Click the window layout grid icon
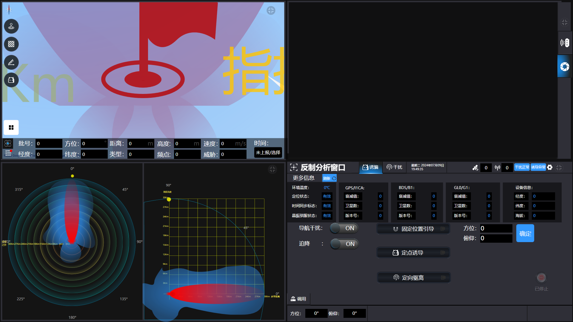Screen dimensions: 573x322 point(11,127)
